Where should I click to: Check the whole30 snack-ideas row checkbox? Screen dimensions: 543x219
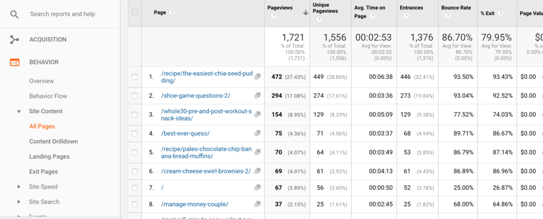[x=135, y=114]
